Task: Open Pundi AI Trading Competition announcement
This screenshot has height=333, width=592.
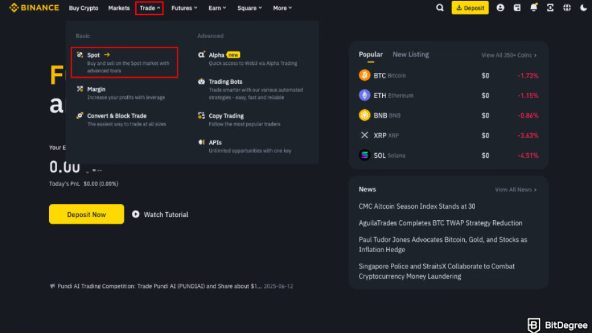Action: point(160,286)
